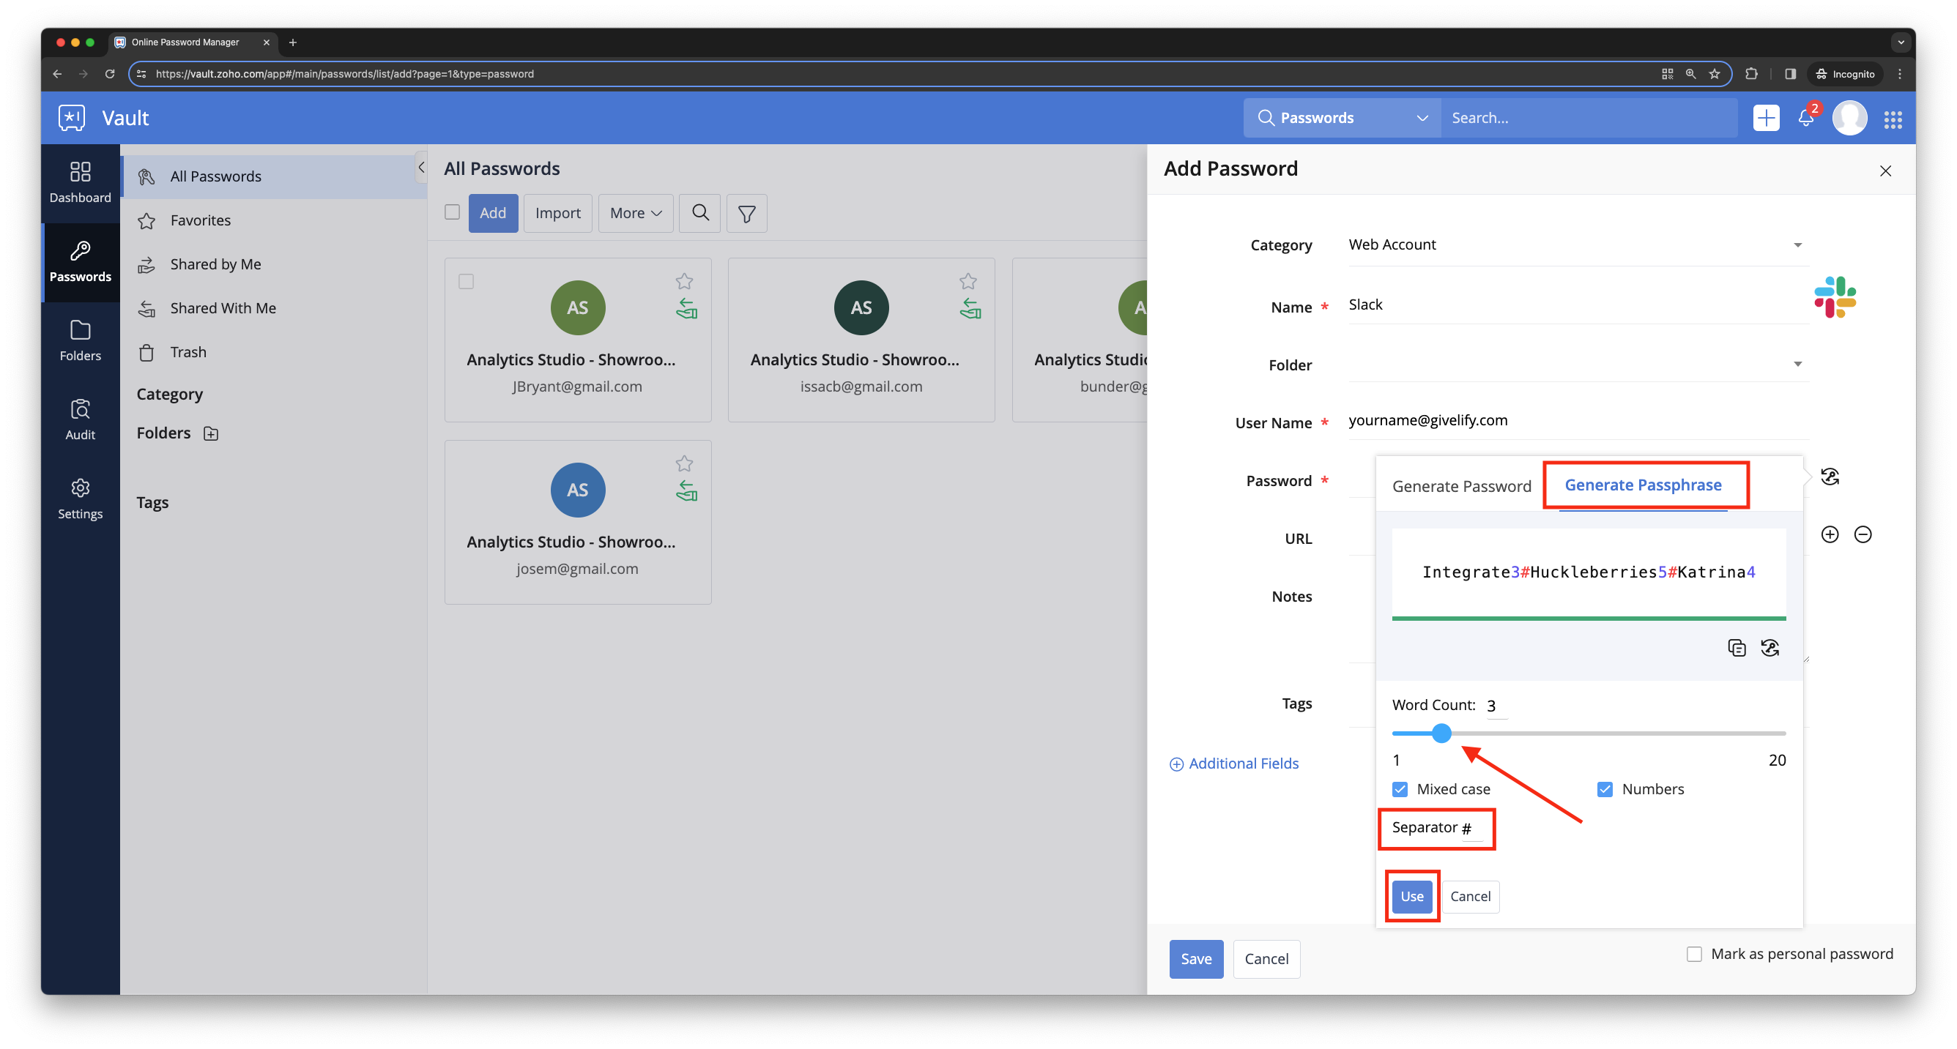
Task: Tick checkbox on JBryant@gmail.com card
Action: [466, 282]
